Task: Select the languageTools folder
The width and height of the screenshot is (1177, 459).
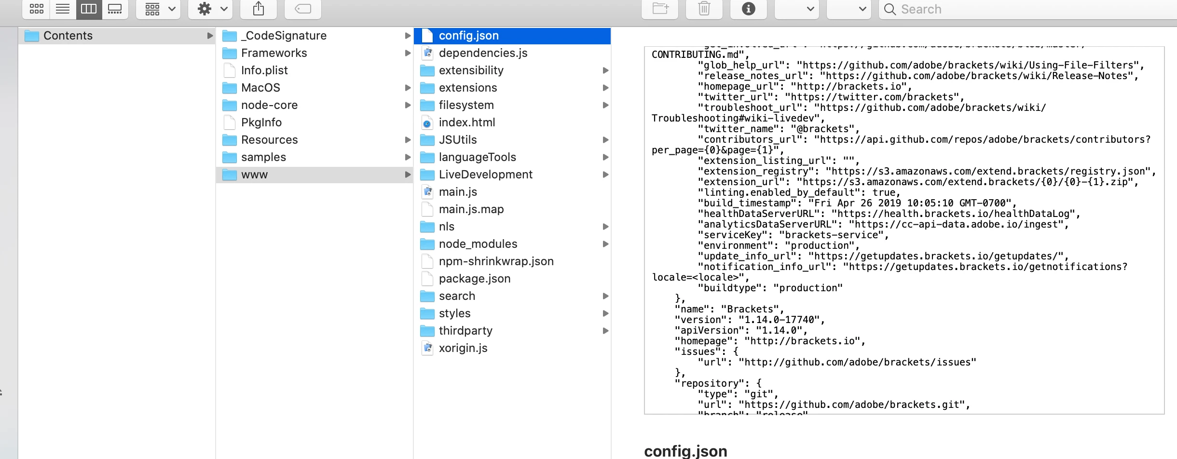Action: click(x=512, y=157)
